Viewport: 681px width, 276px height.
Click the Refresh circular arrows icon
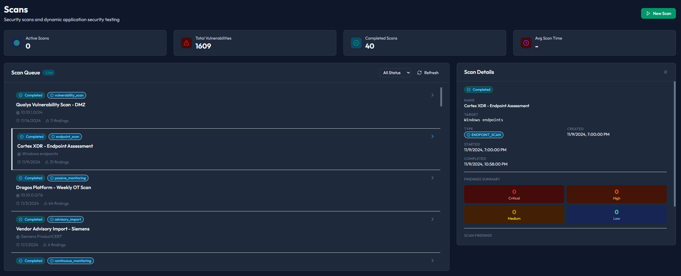[x=419, y=73]
